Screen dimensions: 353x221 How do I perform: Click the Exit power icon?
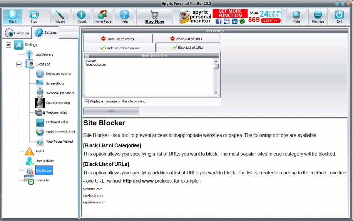[339, 14]
